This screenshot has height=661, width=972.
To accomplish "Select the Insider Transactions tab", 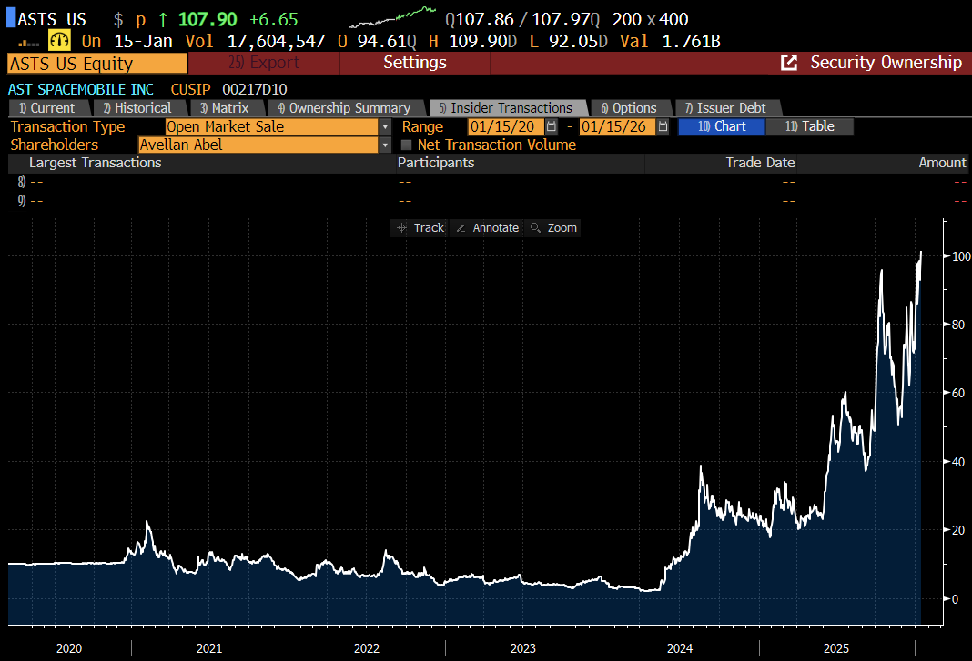I will pos(507,108).
